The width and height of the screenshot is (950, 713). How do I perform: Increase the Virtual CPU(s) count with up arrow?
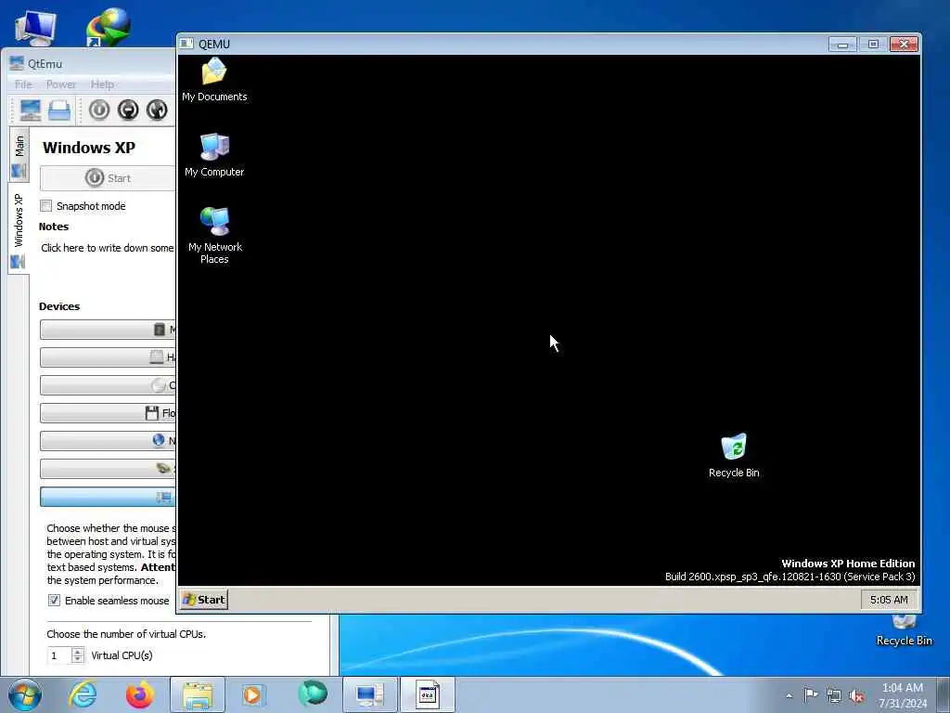coord(78,652)
